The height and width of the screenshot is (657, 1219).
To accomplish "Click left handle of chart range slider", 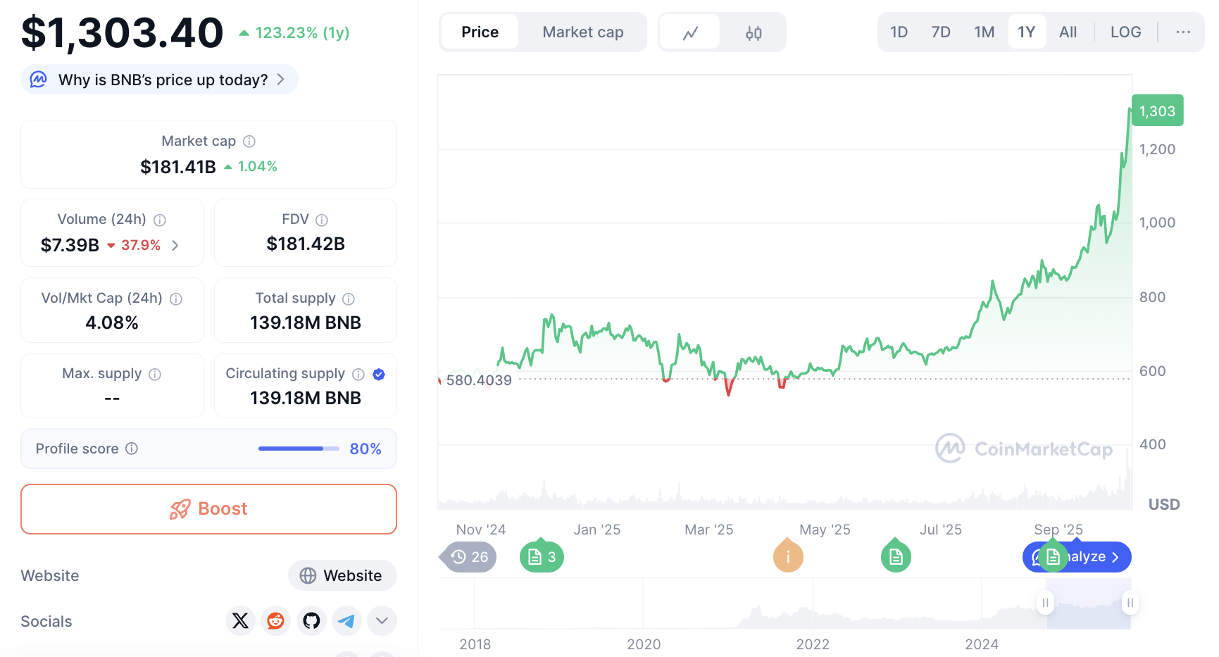I will [x=1046, y=603].
